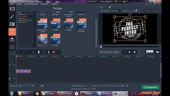Click the Отменить button above preview
Image resolution: width=170 pixels, height=96 pixels.
[148, 11]
